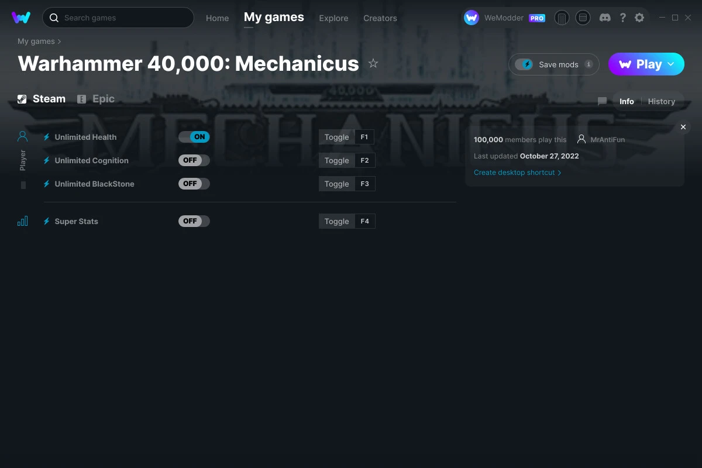Open the Discord community icon
This screenshot has width=702, height=468.
(x=605, y=18)
